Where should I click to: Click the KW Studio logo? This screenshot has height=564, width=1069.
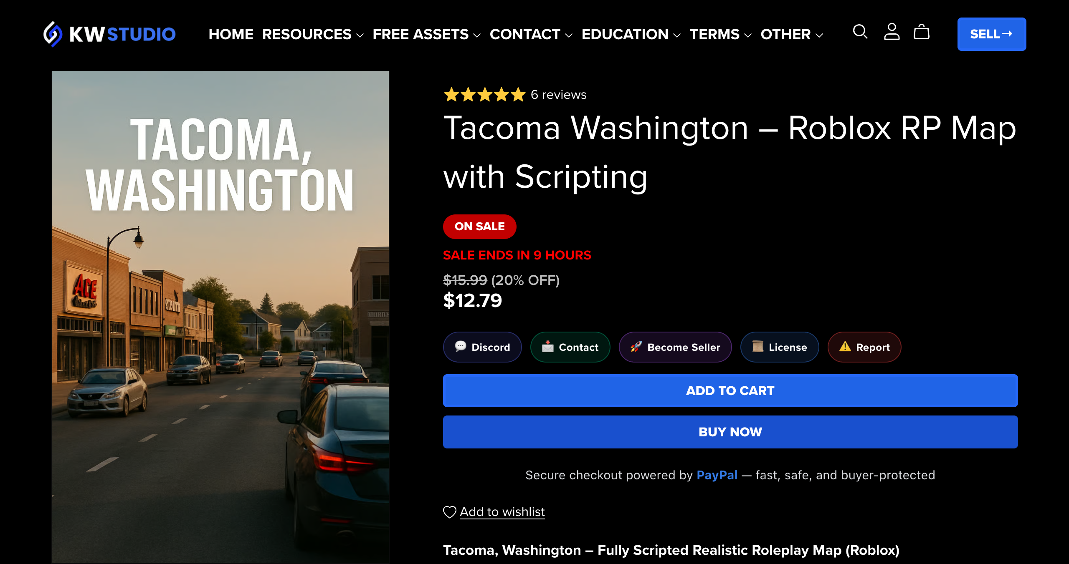[109, 34]
